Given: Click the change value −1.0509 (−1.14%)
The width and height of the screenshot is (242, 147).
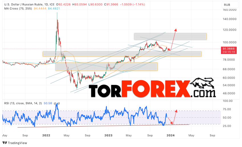Looking at the screenshot, I should (x=133, y=5).
